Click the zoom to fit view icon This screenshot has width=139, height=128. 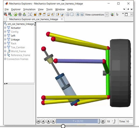30,14
